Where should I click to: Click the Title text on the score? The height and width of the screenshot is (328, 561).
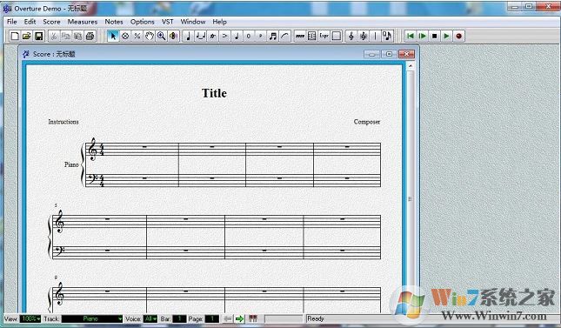(214, 93)
